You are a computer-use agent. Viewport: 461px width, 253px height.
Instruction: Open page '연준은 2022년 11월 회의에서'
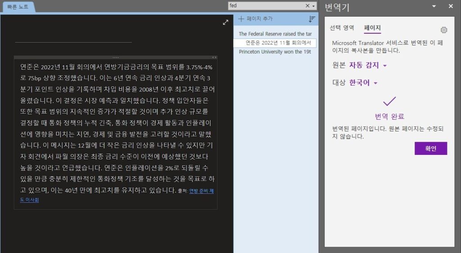click(x=275, y=43)
